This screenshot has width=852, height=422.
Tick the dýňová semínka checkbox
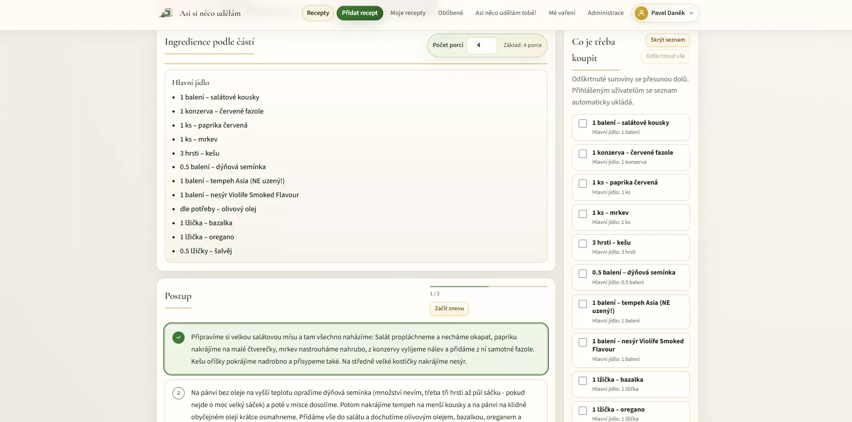[x=583, y=274]
